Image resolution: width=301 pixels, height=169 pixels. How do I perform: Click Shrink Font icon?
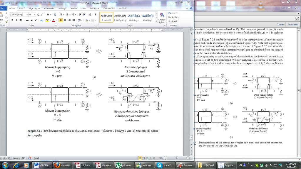[x=42, y=15]
